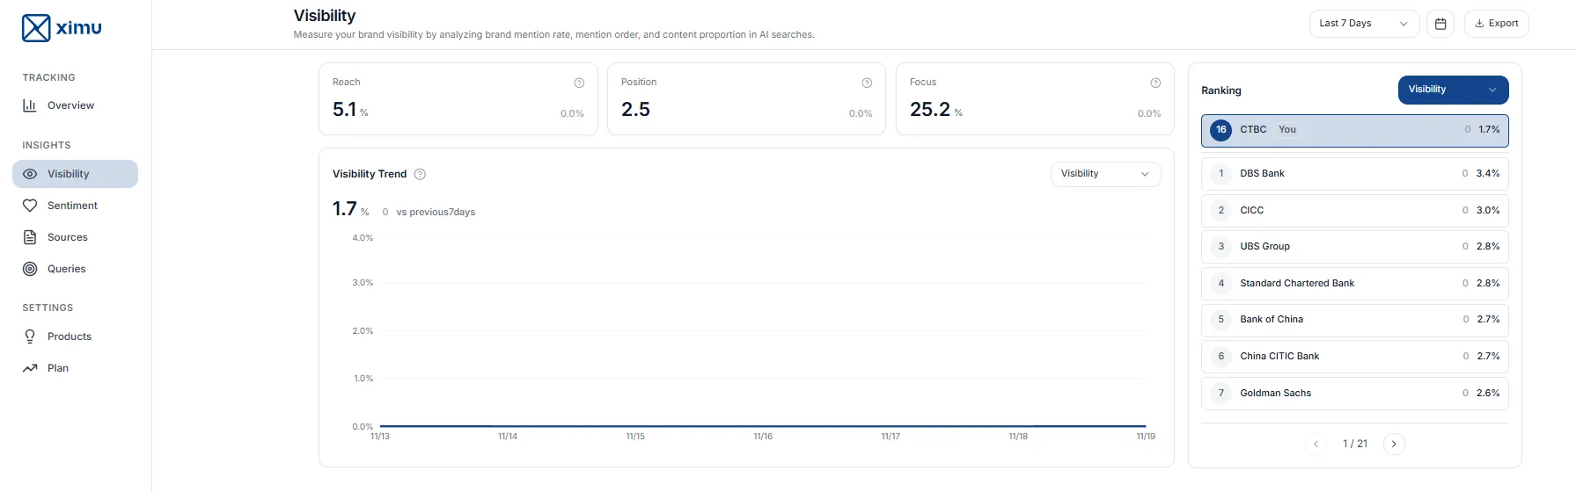Select the CTBC highlighted ranking row
The height and width of the screenshot is (492, 1576).
pos(1354,130)
